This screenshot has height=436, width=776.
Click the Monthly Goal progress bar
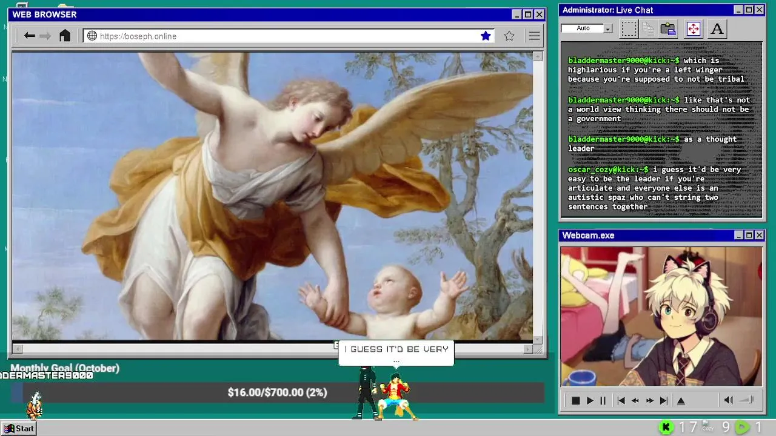277,392
